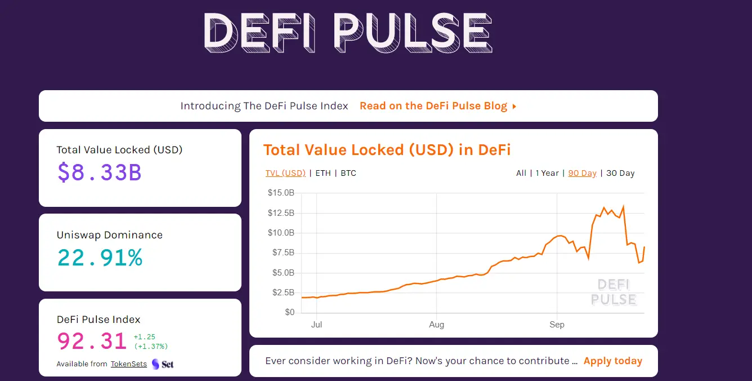Click the September label on chart axis
Image resolution: width=752 pixels, height=381 pixels.
556,324
